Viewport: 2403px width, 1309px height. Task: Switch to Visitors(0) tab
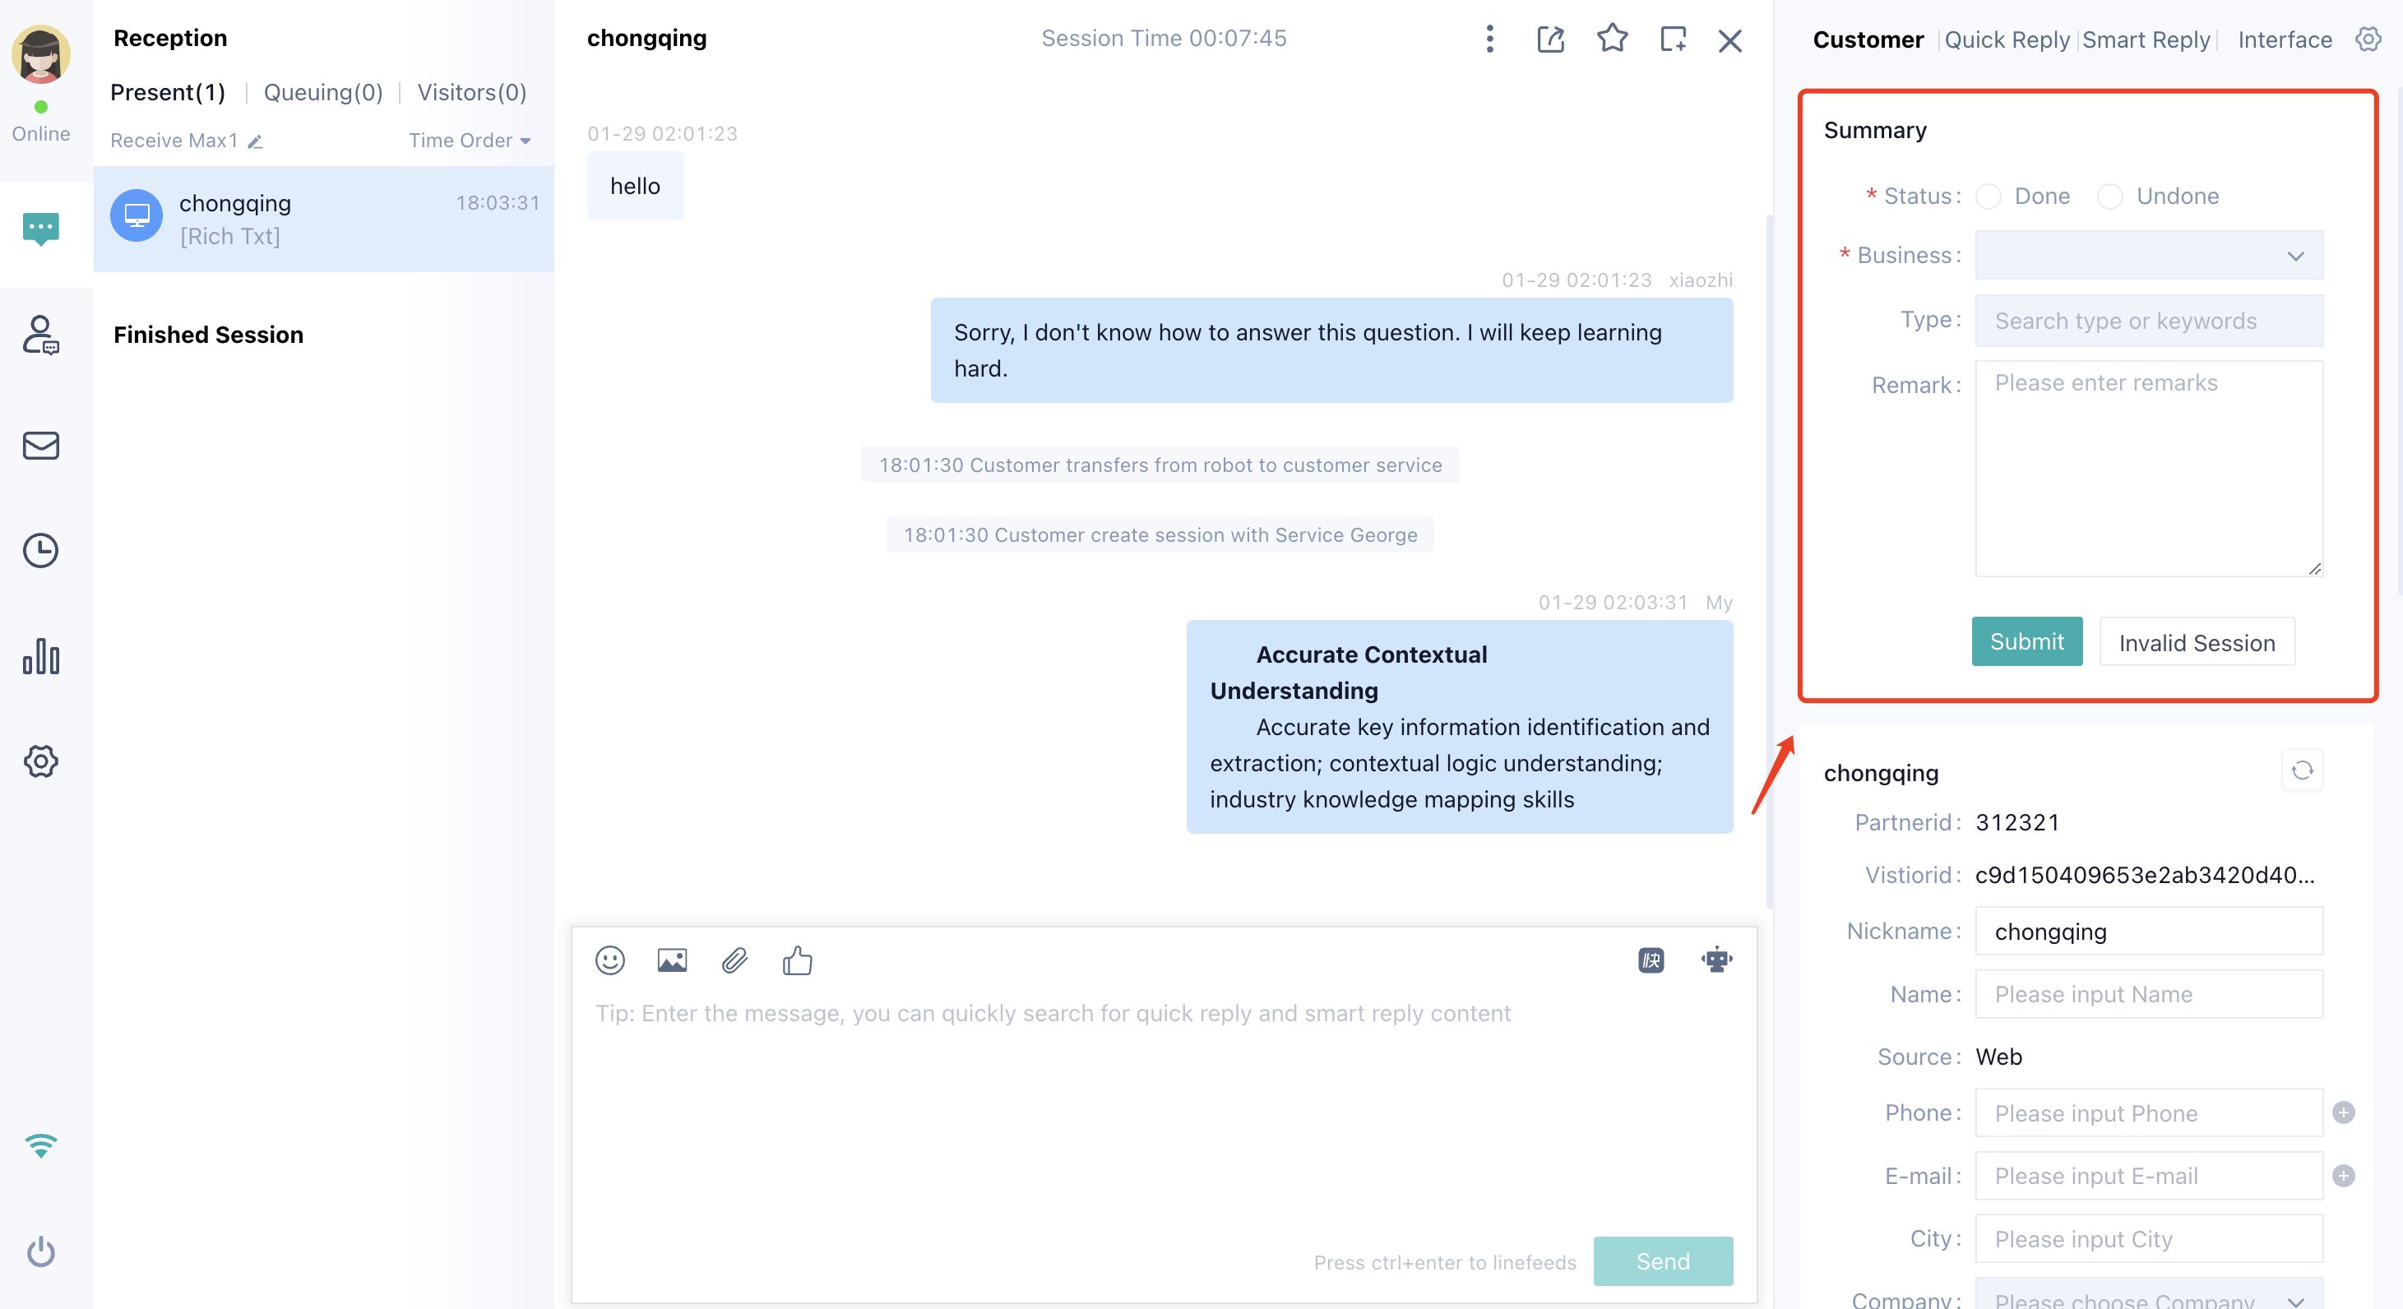pyautogui.click(x=472, y=92)
